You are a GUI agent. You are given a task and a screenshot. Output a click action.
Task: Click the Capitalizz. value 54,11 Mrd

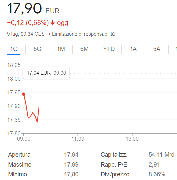161,155
